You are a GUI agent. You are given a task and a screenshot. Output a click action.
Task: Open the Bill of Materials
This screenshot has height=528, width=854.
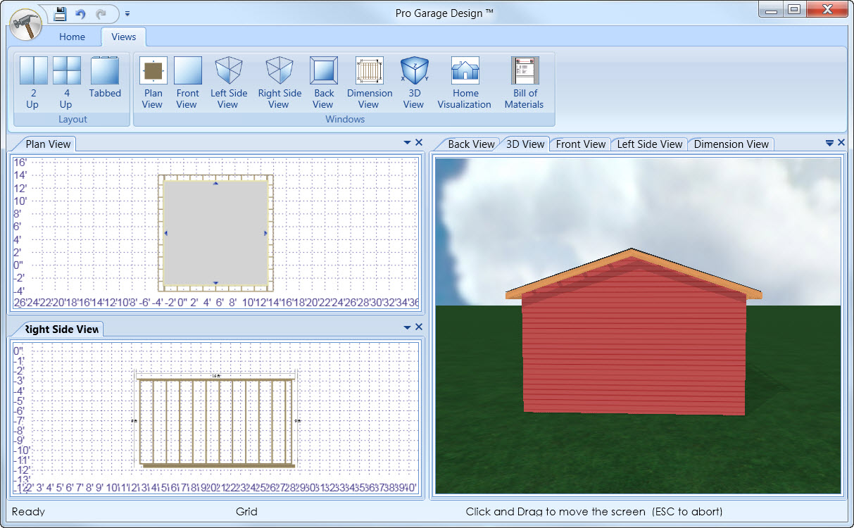[x=525, y=71]
